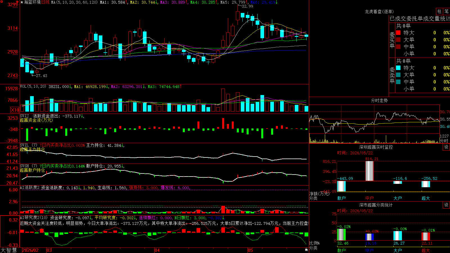
Task: Select 大户 category in 深圳超赢实时监控 chart
Action: [x=398, y=198]
